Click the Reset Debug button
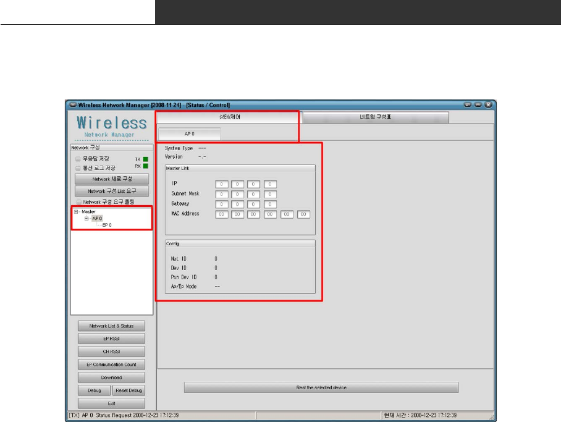This screenshot has width=561, height=422. click(x=129, y=390)
